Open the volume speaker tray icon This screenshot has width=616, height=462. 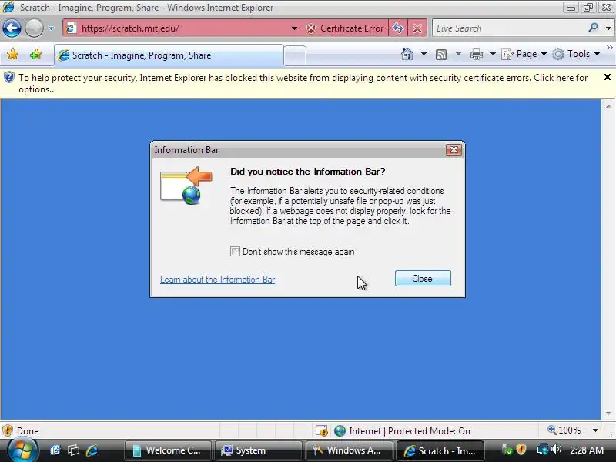tap(556, 449)
